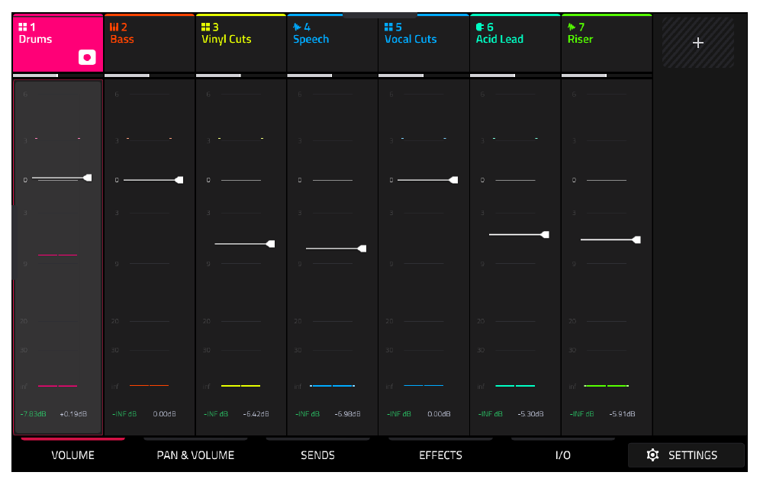Select the Vocal Cuts track header
This screenshot has height=485, width=760.
(x=423, y=43)
